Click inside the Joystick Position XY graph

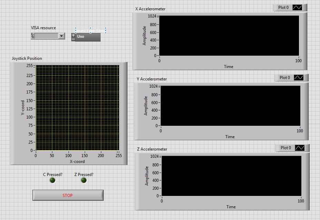click(77, 108)
